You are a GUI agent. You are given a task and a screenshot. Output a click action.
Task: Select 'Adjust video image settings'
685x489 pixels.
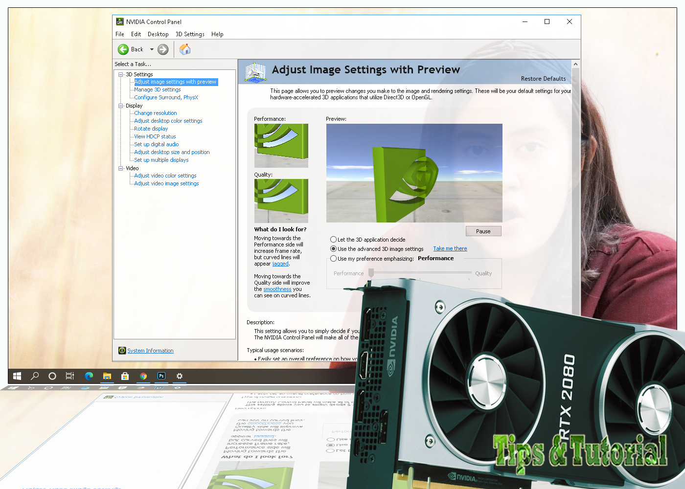pyautogui.click(x=166, y=183)
